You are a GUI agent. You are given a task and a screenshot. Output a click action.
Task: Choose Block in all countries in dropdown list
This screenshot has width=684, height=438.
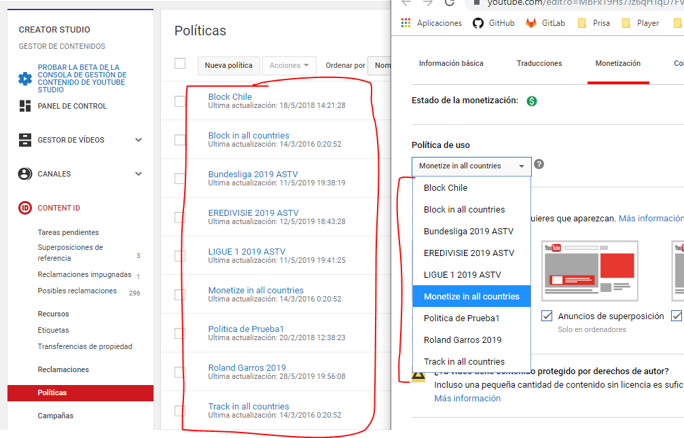coord(471,209)
